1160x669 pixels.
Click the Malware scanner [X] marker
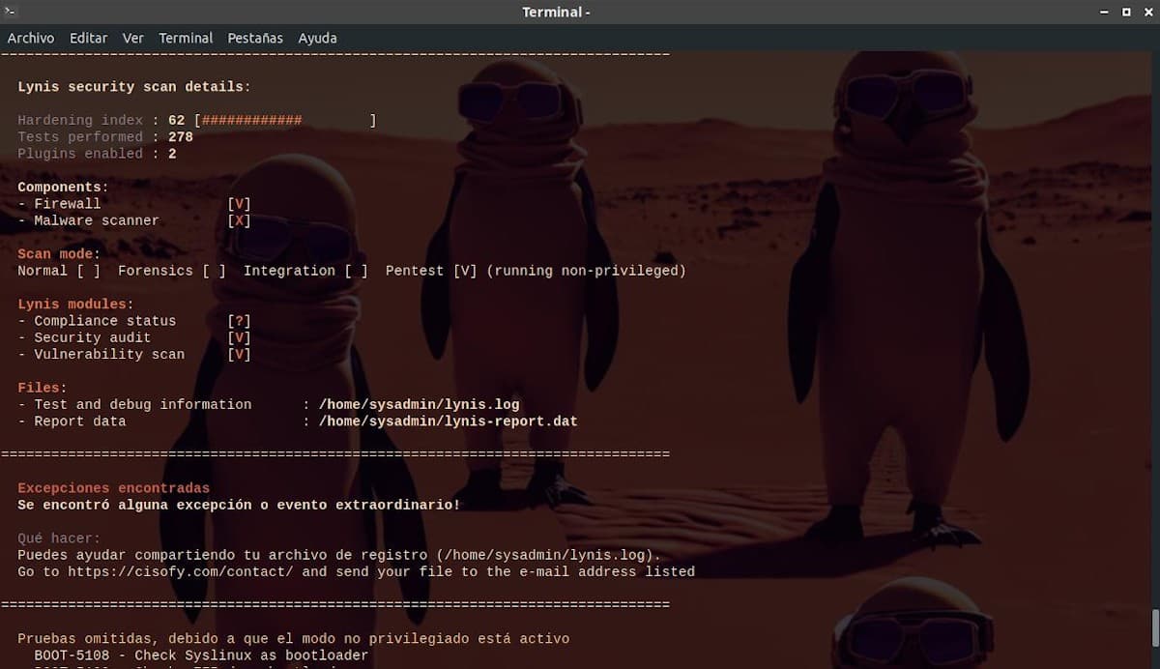tap(239, 220)
